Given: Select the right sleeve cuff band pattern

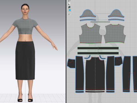Looking at the screenshot, I should click(x=116, y=20).
